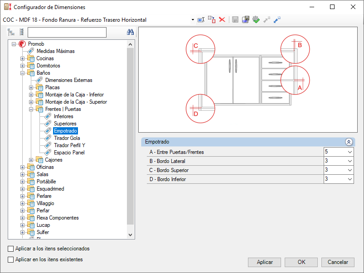Select the Empotrado tree item
This screenshot has width=364, height=273.
(65, 131)
